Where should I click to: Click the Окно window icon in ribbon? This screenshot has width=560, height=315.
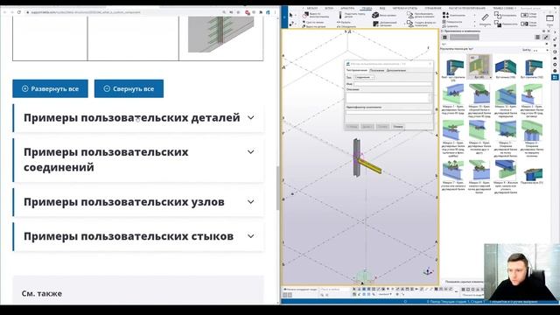(x=550, y=17)
